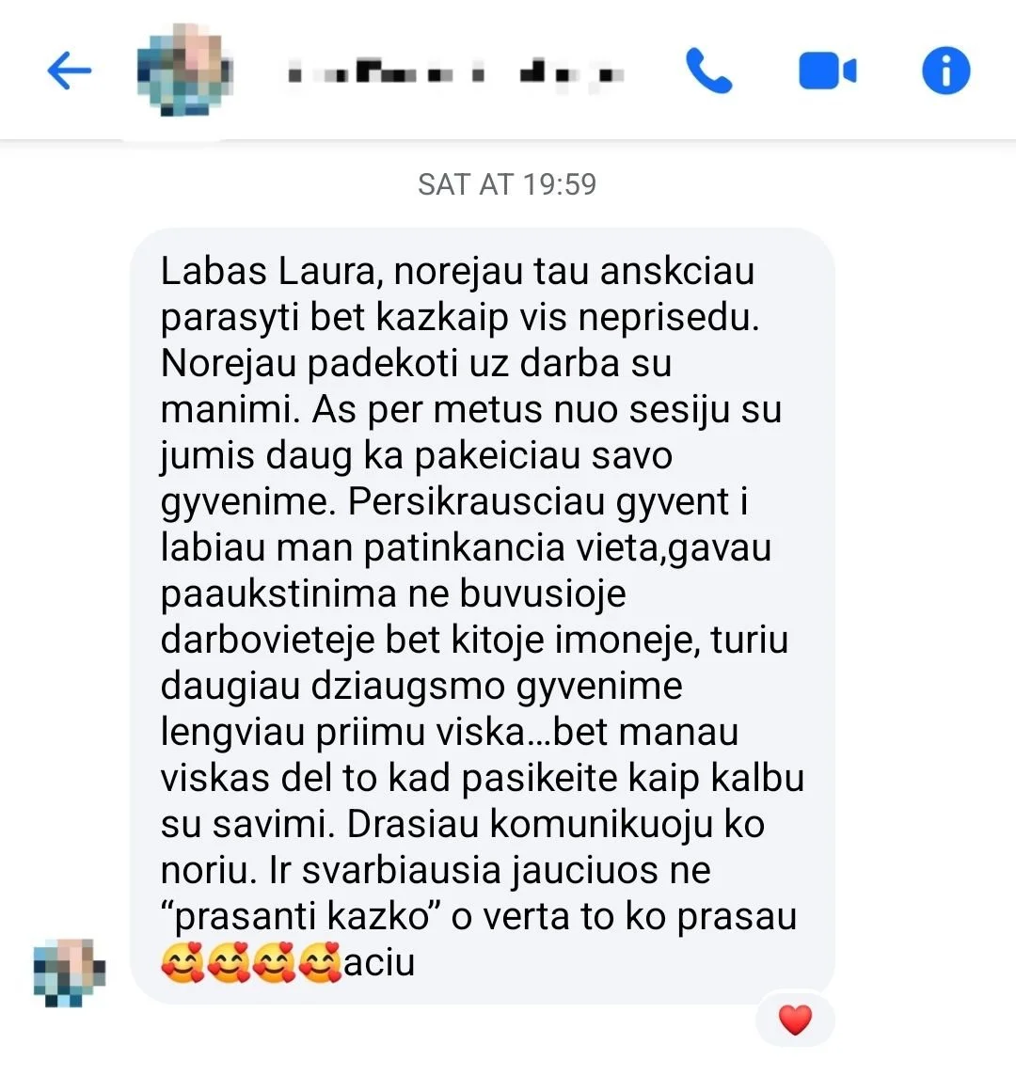The height and width of the screenshot is (1076, 1016).
Task: Open the red heart reaction on the message
Action: (x=796, y=1020)
